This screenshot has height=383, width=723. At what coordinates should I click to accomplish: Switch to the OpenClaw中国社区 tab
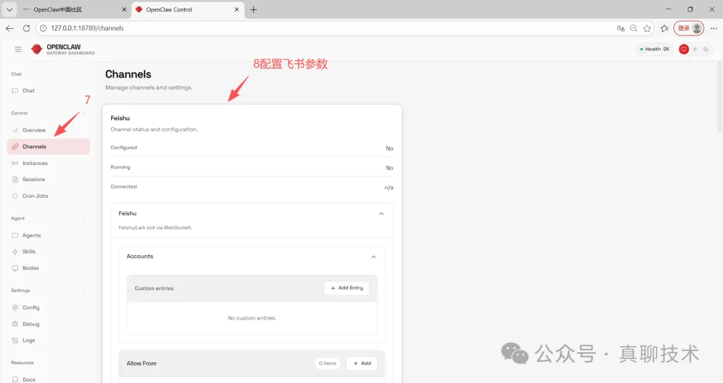point(74,9)
